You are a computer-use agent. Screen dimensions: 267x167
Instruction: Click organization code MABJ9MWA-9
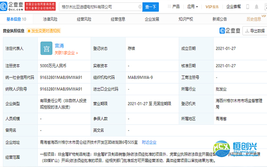tap(140, 77)
